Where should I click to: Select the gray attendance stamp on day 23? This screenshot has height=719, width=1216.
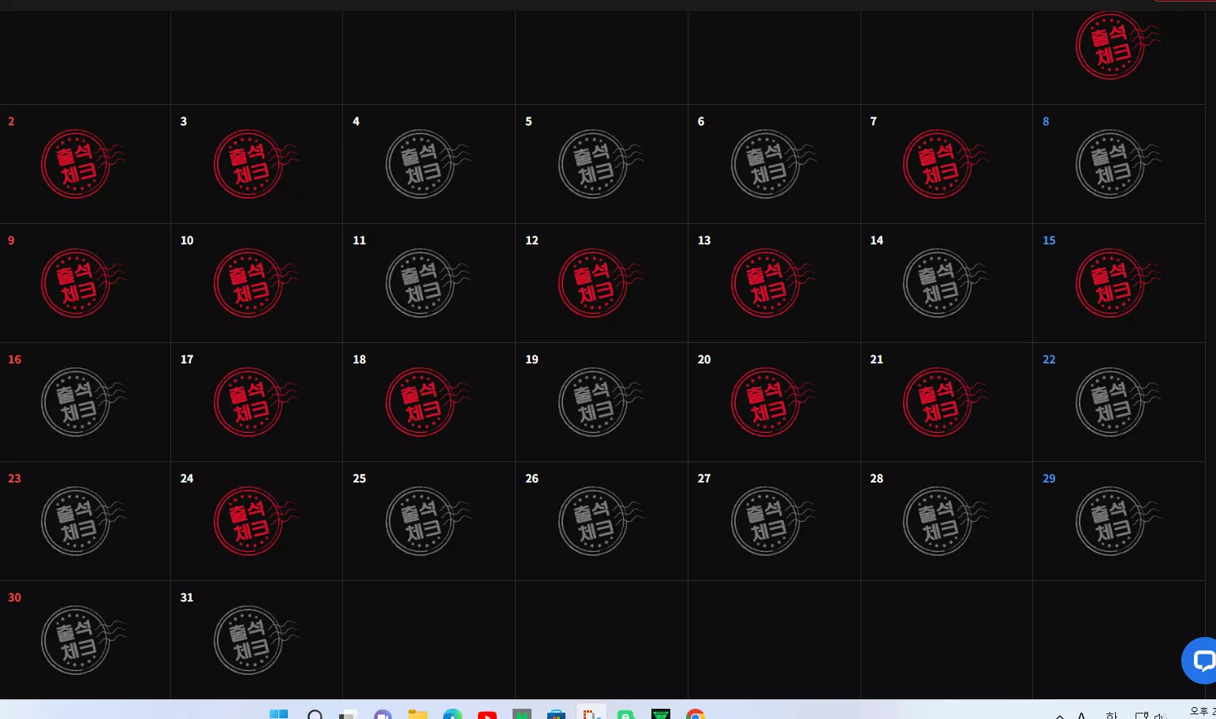click(83, 521)
